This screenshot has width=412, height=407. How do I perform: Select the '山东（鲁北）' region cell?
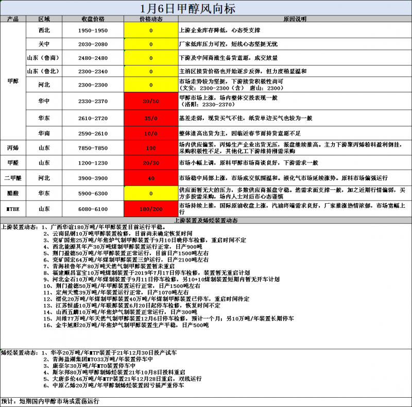coord(44,71)
